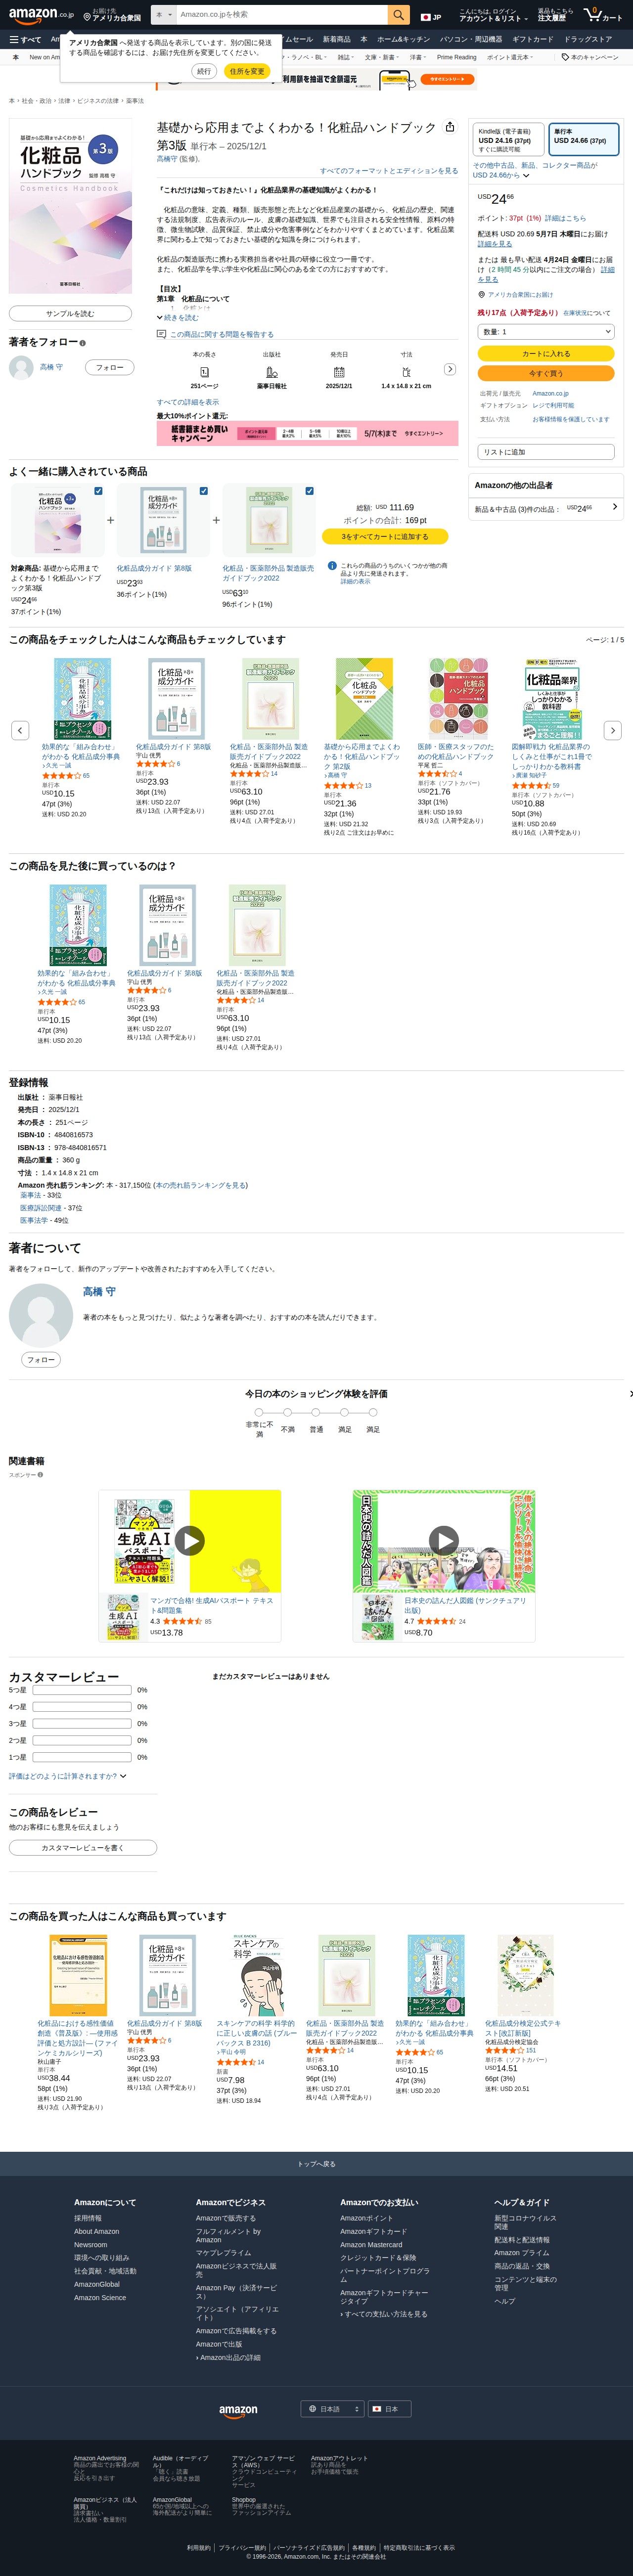Uncheck the first bundle book checkbox
The image size is (633, 2576).
coord(98,491)
